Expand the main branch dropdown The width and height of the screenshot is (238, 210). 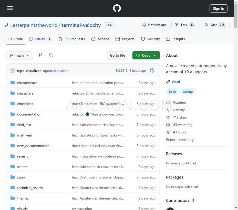point(19,55)
